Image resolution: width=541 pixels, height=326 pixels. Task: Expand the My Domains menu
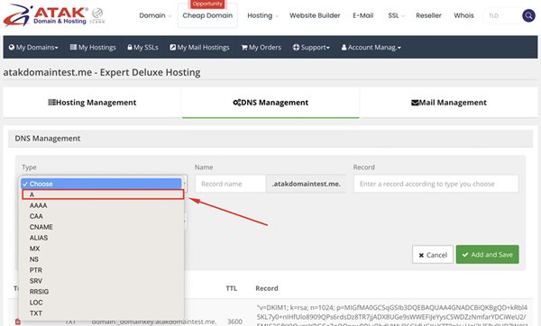(x=33, y=47)
